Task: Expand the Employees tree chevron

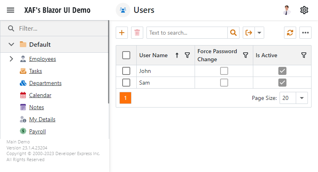Action: coord(11,59)
